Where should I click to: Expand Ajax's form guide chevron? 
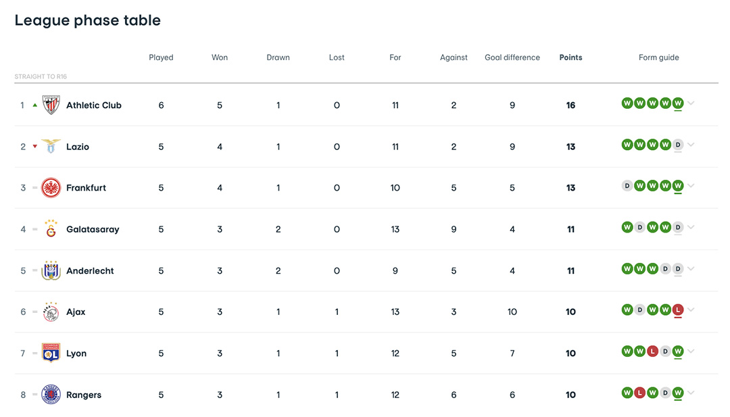point(691,310)
